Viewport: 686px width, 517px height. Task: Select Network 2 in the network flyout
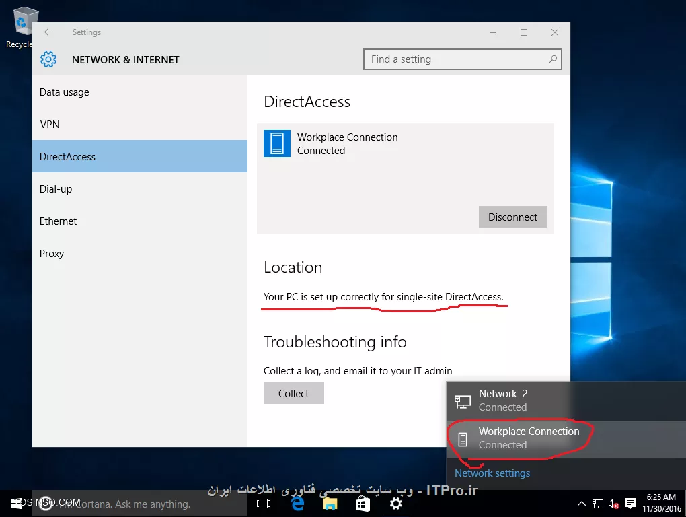pos(566,401)
